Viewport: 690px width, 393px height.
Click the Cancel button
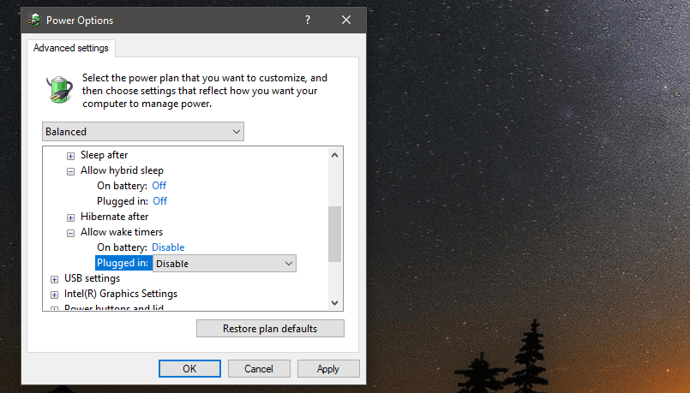tap(259, 368)
